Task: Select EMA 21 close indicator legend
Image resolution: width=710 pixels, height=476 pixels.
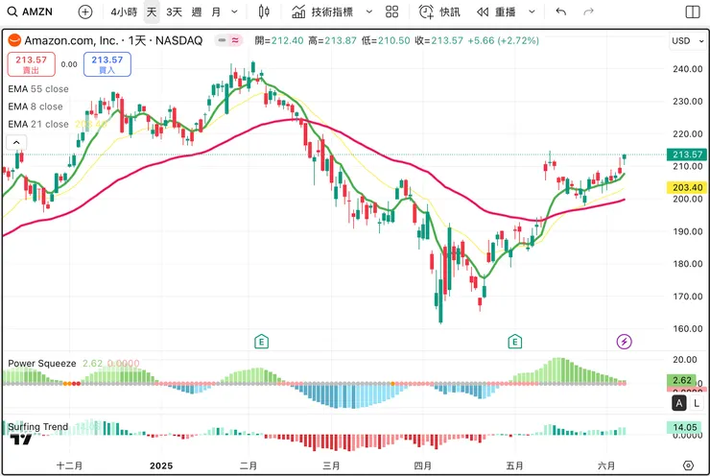Action: pos(38,124)
